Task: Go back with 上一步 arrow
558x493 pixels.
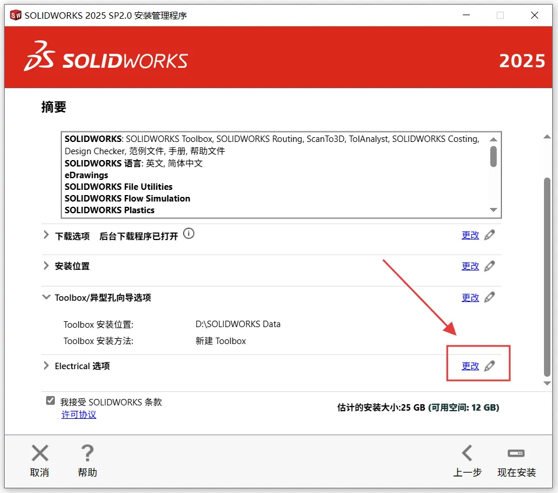Action: (x=467, y=453)
